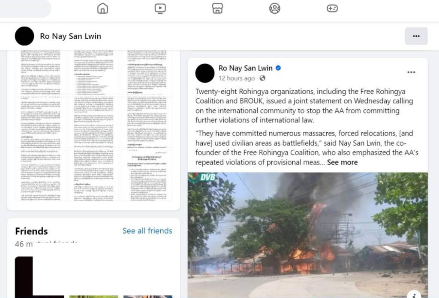
Task: Open the 12 hours ago timestamp
Action: [237, 78]
